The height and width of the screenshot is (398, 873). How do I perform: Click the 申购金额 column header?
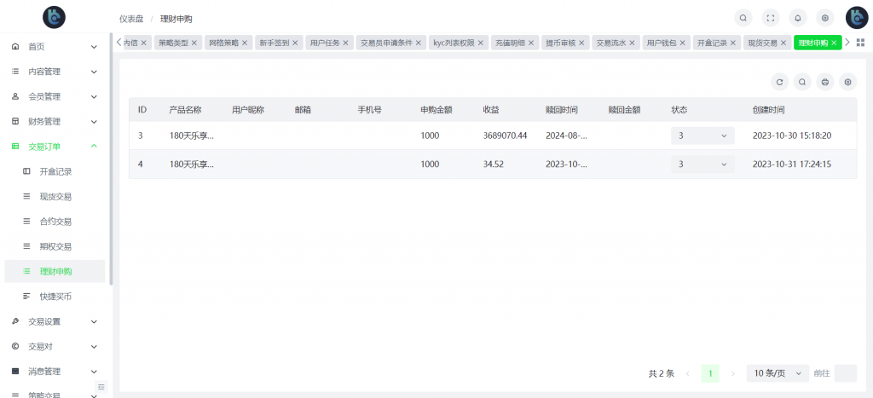click(436, 110)
